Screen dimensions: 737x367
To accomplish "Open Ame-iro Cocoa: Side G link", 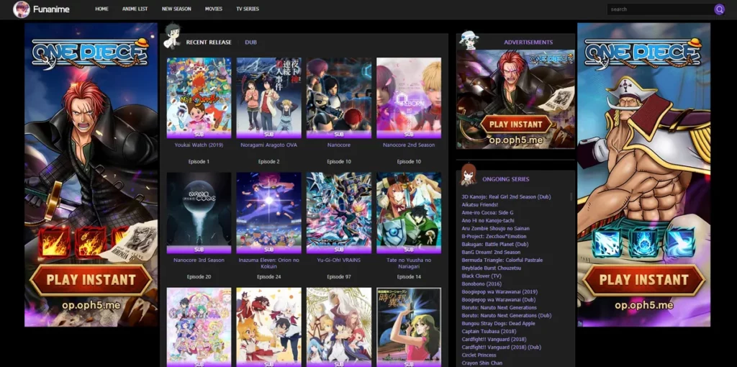I will 487,213.
